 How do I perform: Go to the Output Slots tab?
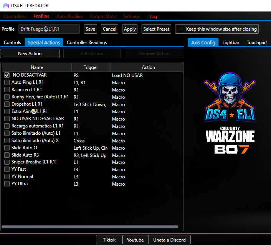(103, 16)
